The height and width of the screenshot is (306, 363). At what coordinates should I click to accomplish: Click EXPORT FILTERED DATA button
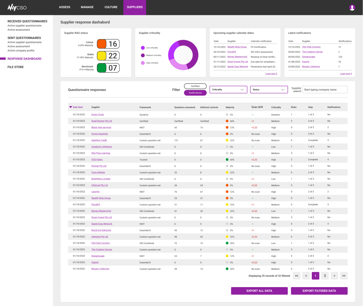pos(319,291)
